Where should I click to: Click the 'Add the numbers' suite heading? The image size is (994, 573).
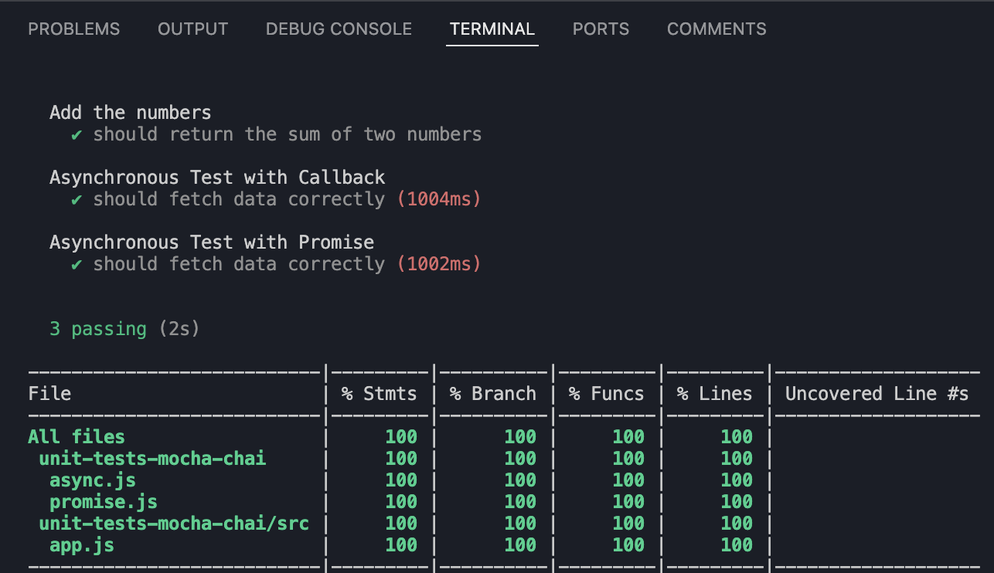[131, 113]
